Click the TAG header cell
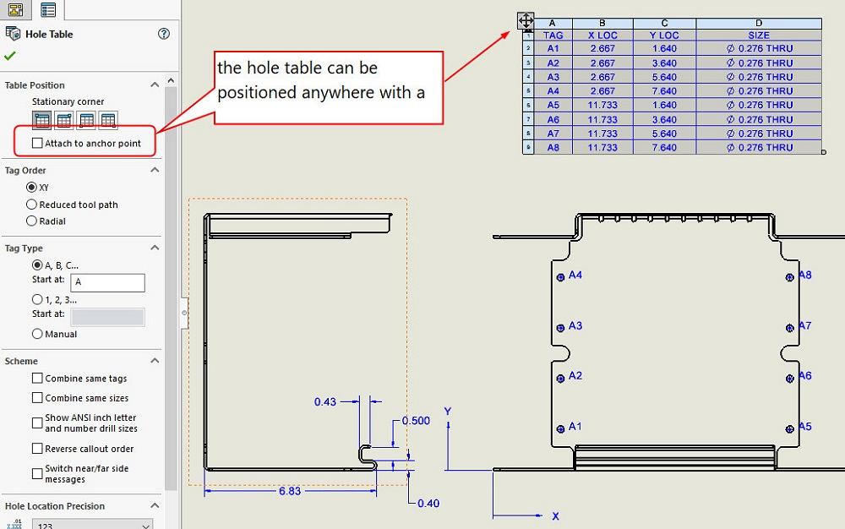The width and height of the screenshot is (845, 529). pos(553,35)
